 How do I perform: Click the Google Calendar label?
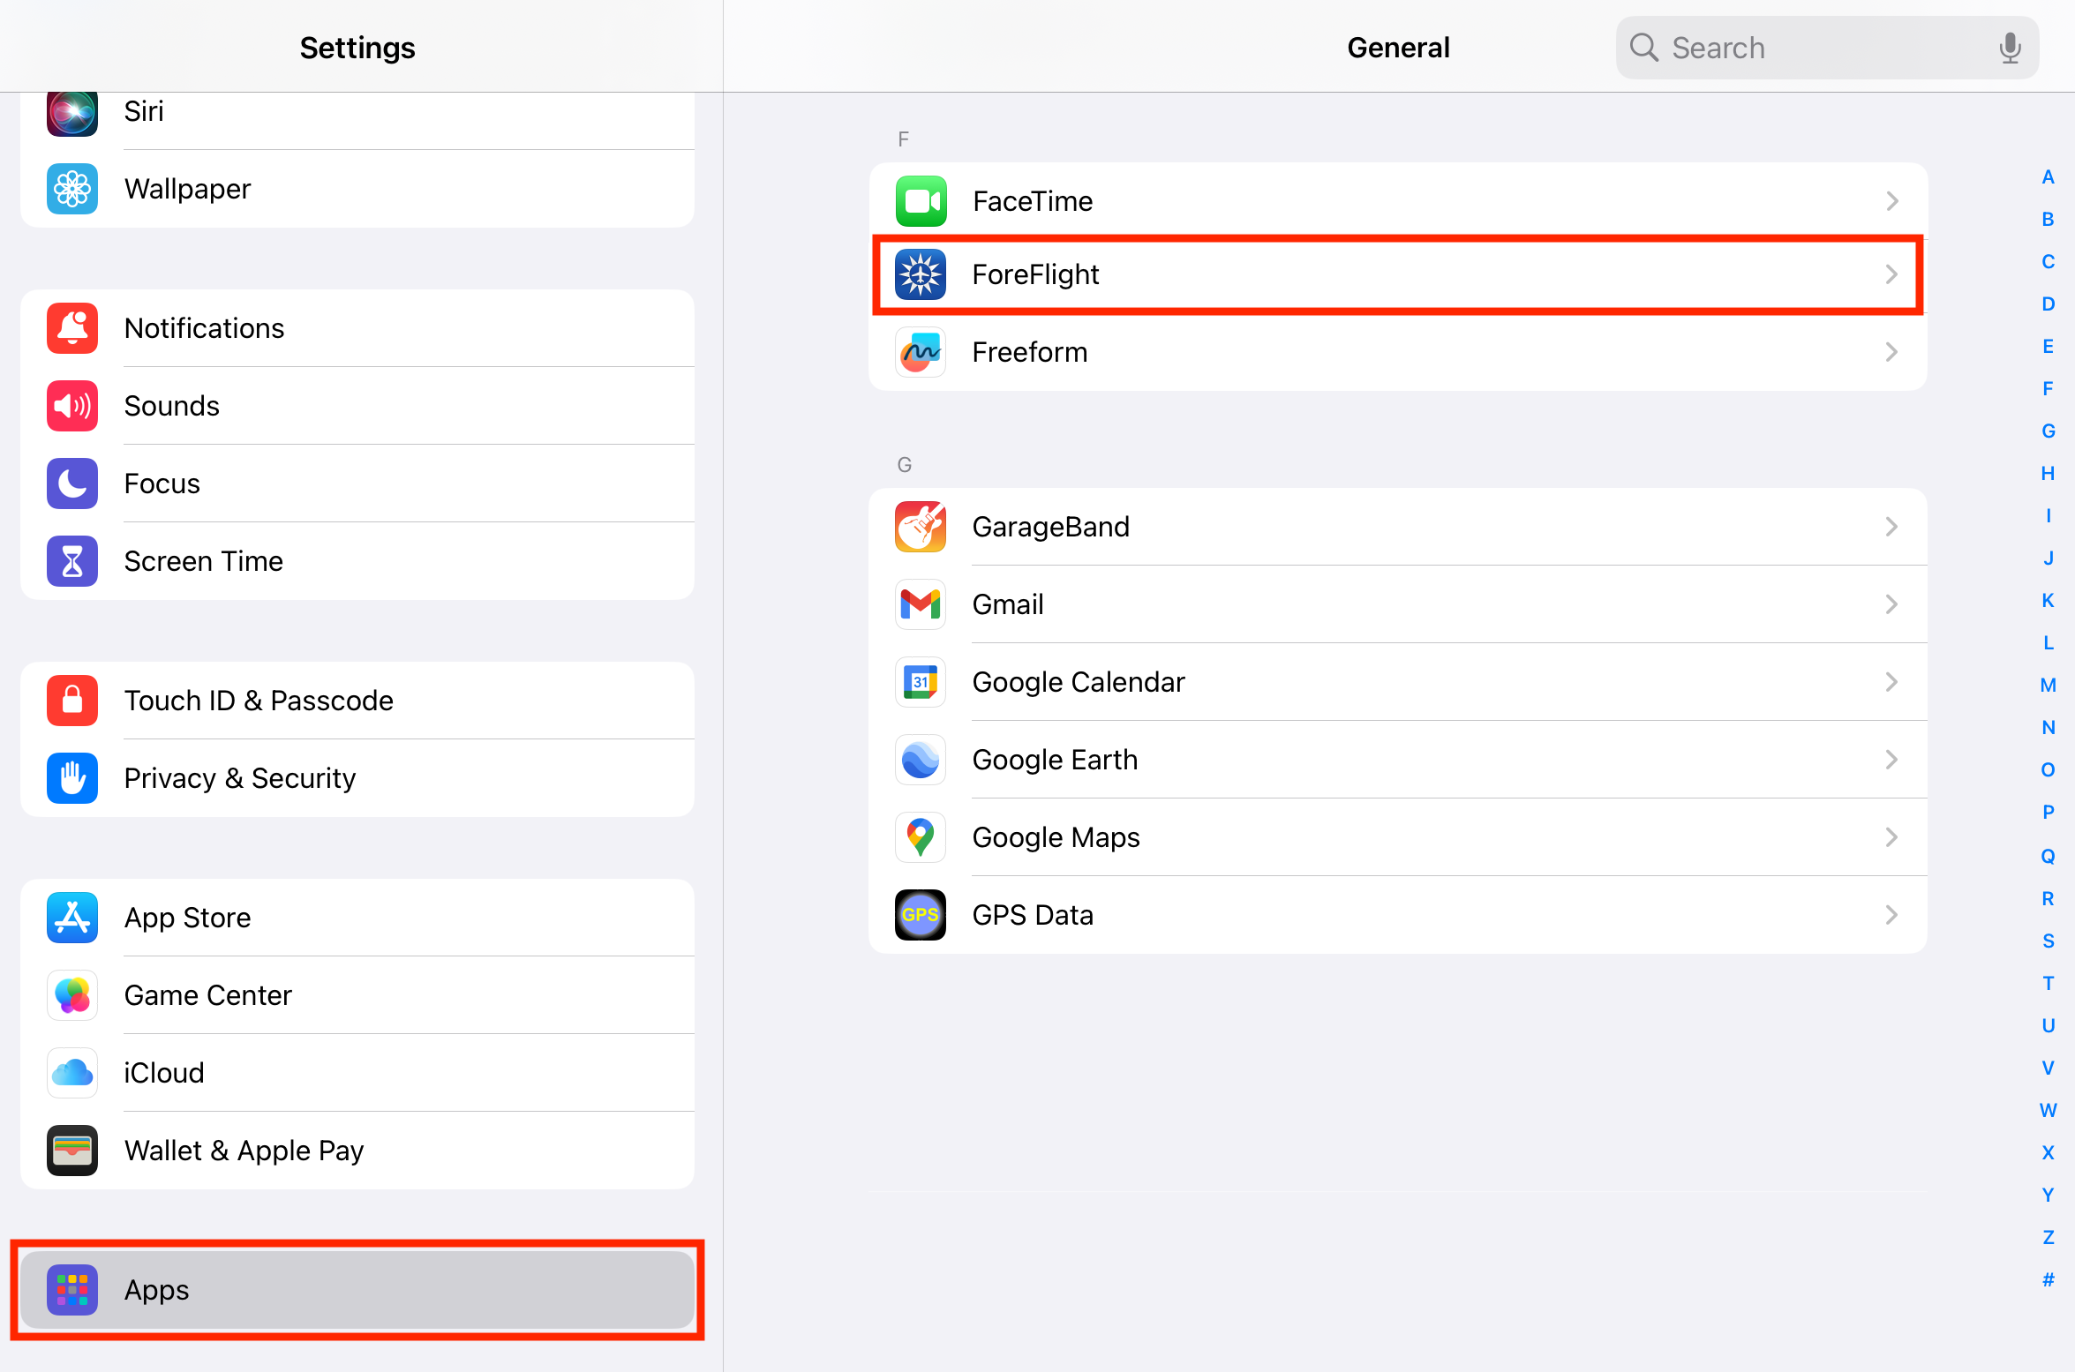click(x=1078, y=682)
